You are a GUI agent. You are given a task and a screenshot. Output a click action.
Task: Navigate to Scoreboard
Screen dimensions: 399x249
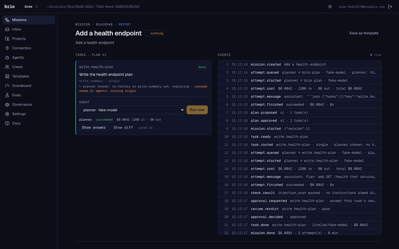point(29,86)
